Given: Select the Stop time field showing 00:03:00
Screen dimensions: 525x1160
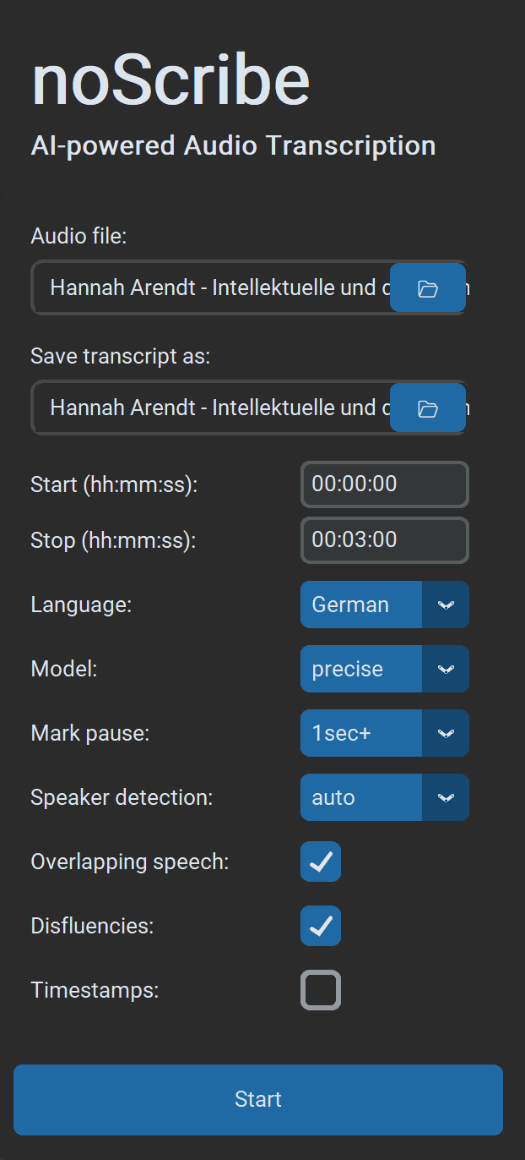Looking at the screenshot, I should click(x=384, y=540).
